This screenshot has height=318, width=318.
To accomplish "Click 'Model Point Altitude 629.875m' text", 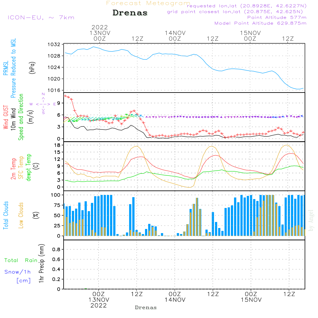I will click(x=260, y=23).
